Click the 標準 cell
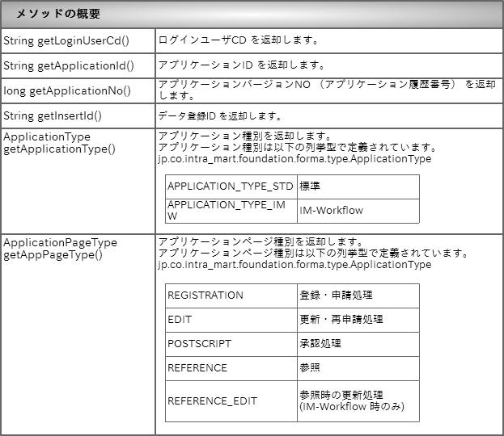Viewport: 504px width, 436px height. [358, 187]
